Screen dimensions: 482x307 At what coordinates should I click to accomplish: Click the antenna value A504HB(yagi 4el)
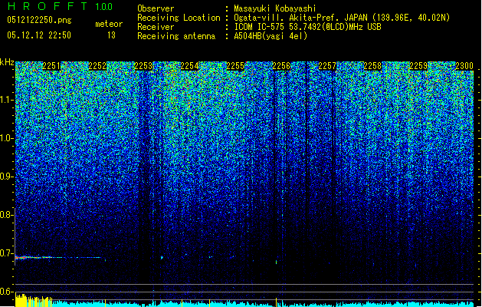click(x=271, y=36)
